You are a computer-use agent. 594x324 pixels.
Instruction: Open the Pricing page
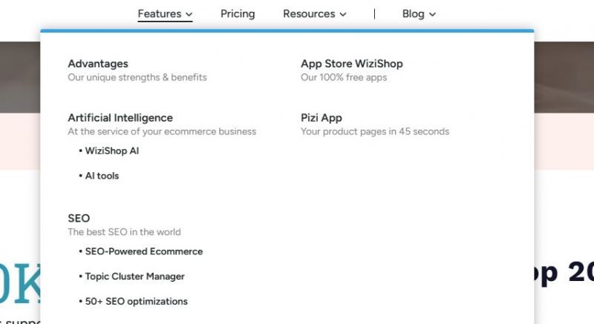pyautogui.click(x=238, y=13)
